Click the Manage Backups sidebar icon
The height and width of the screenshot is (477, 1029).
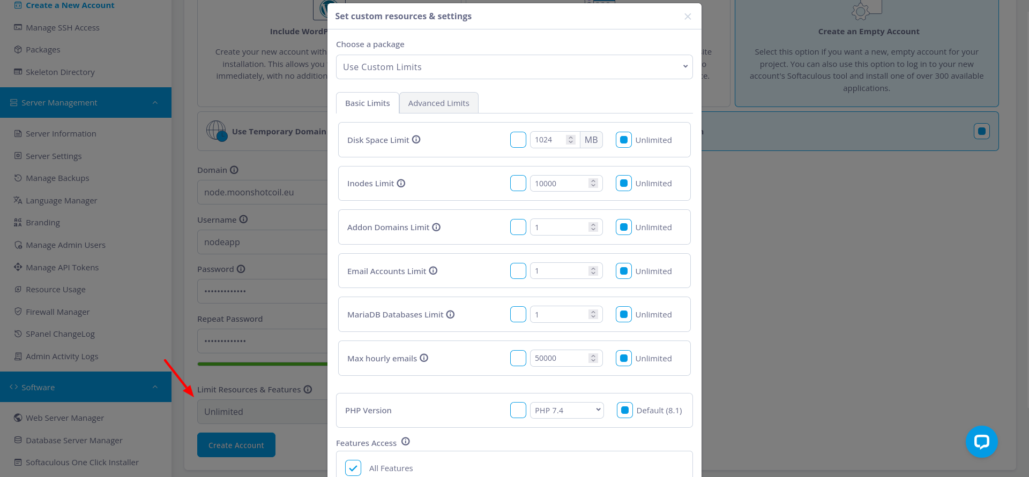pyautogui.click(x=18, y=178)
